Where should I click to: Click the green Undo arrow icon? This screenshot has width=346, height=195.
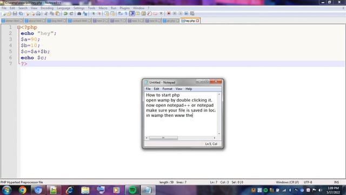[65, 14]
